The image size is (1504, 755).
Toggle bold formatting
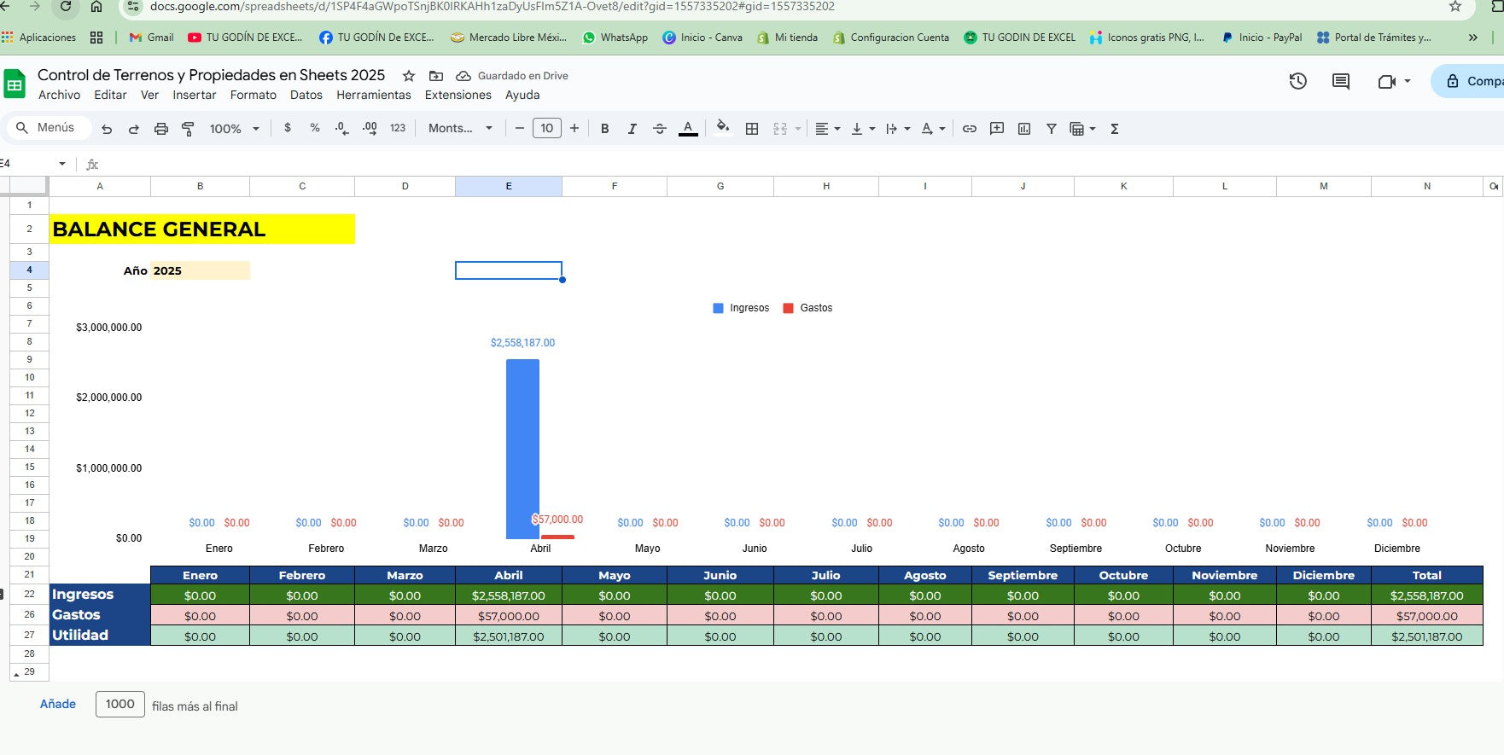tap(604, 129)
